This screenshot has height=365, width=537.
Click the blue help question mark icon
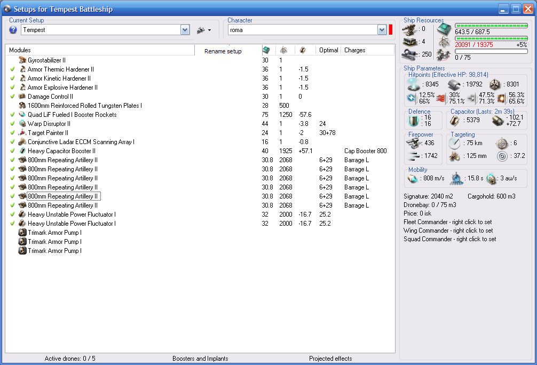pyautogui.click(x=13, y=30)
